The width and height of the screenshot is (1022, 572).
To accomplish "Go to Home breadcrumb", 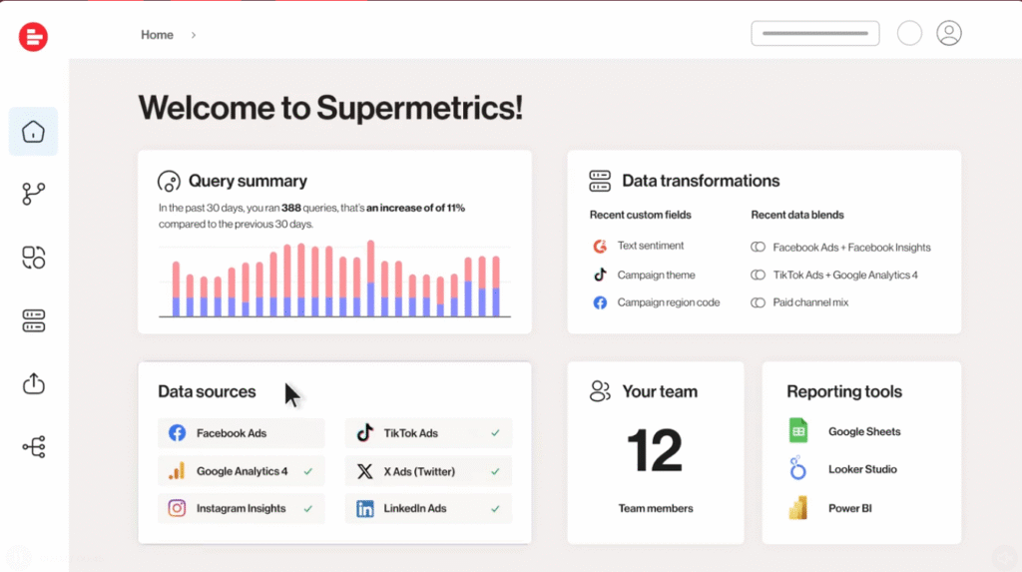I will click(157, 35).
